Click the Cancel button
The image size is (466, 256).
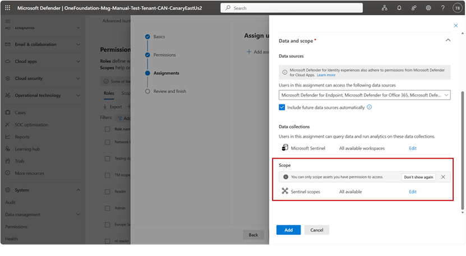coord(316,230)
